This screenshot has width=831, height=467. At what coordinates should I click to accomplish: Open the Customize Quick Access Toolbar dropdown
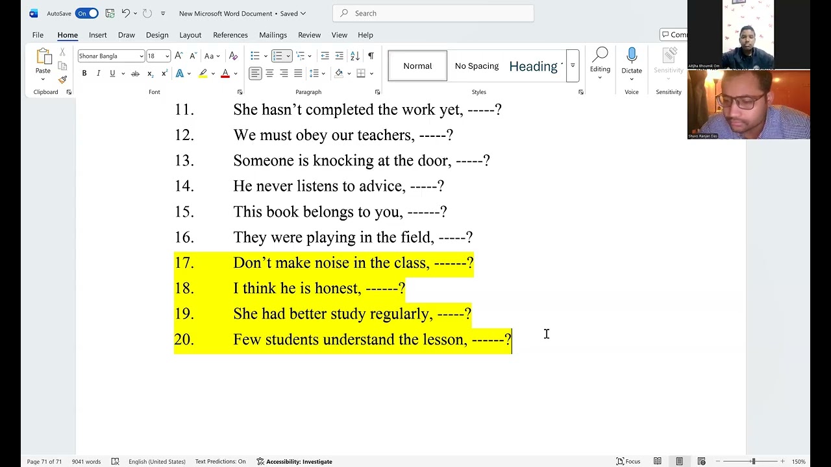163,13
